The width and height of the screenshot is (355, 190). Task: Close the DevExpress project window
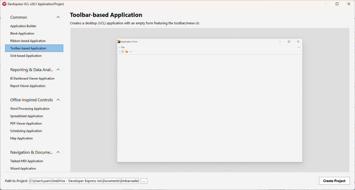tap(349, 4)
